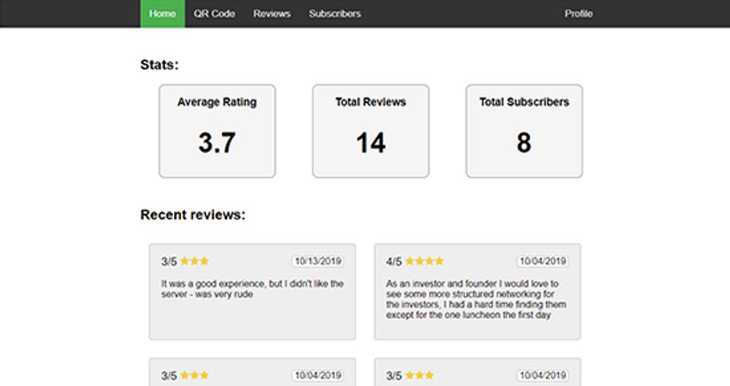
Task: Click the four stars on the 4/5 review
Action: pyautogui.click(x=424, y=261)
